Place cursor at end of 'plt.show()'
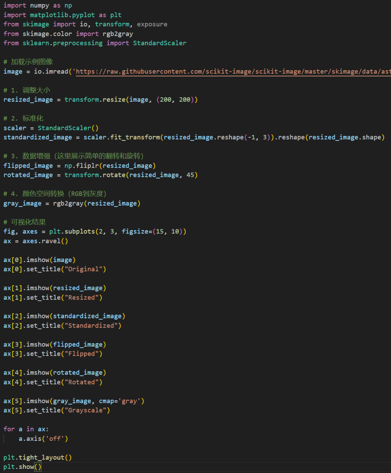The height and width of the screenshot is (473, 391). click(x=42, y=467)
